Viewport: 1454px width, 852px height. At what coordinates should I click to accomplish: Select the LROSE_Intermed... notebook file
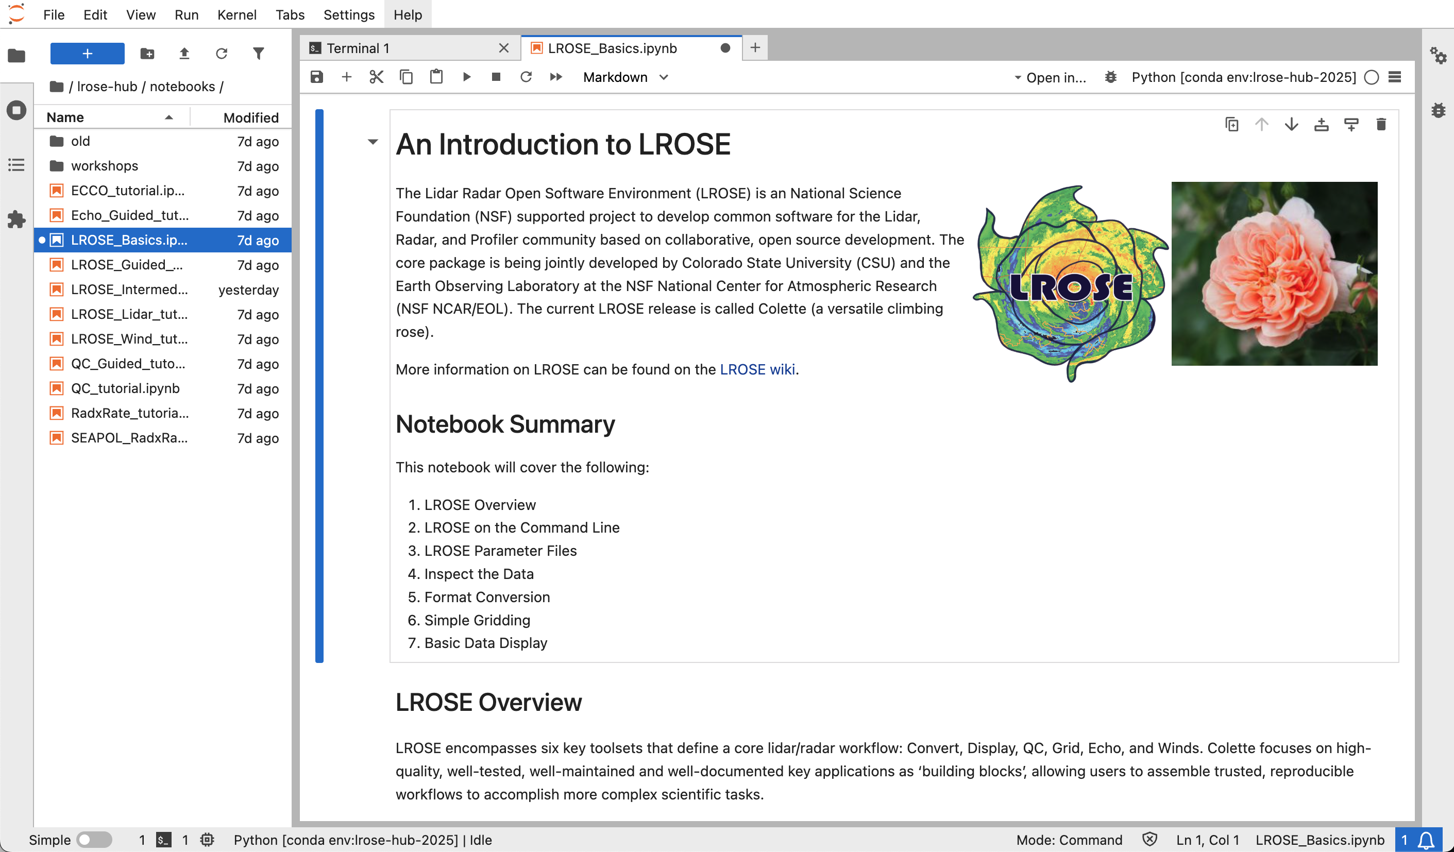[163, 289]
